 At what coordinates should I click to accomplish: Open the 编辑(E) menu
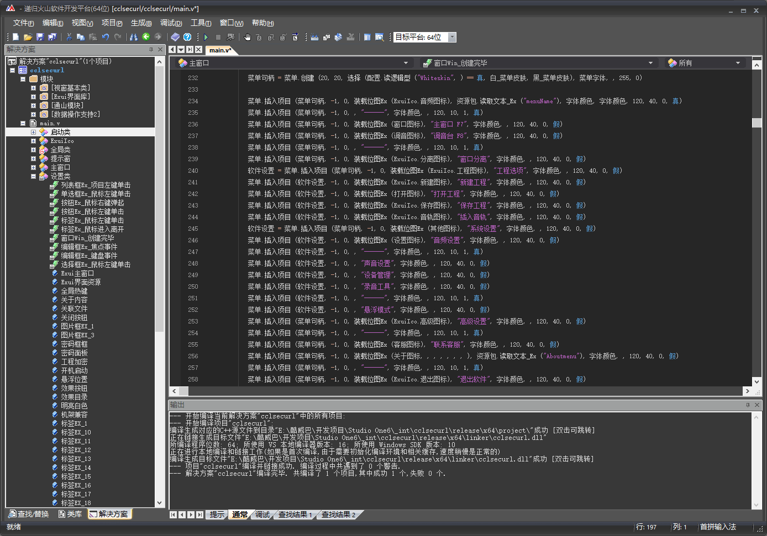53,23
